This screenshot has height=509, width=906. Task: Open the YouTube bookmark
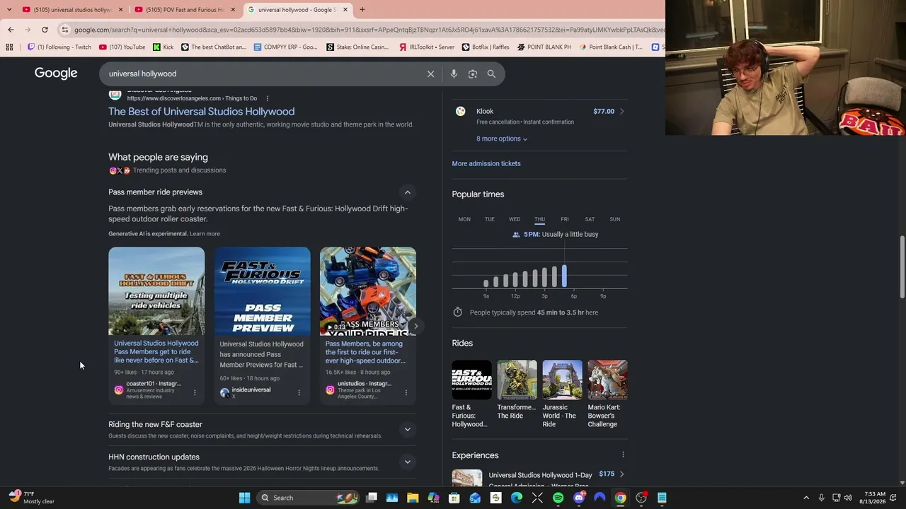[x=122, y=47]
